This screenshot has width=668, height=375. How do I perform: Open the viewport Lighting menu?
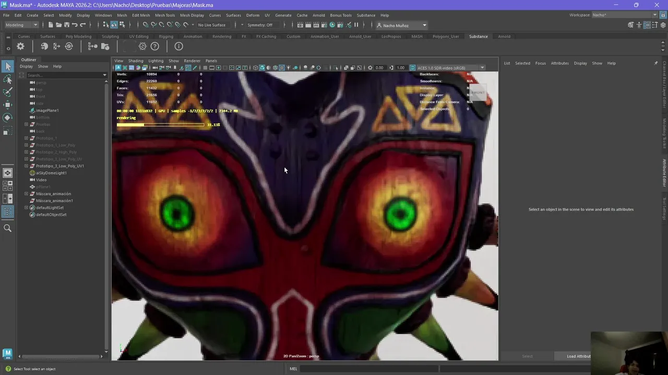156,61
